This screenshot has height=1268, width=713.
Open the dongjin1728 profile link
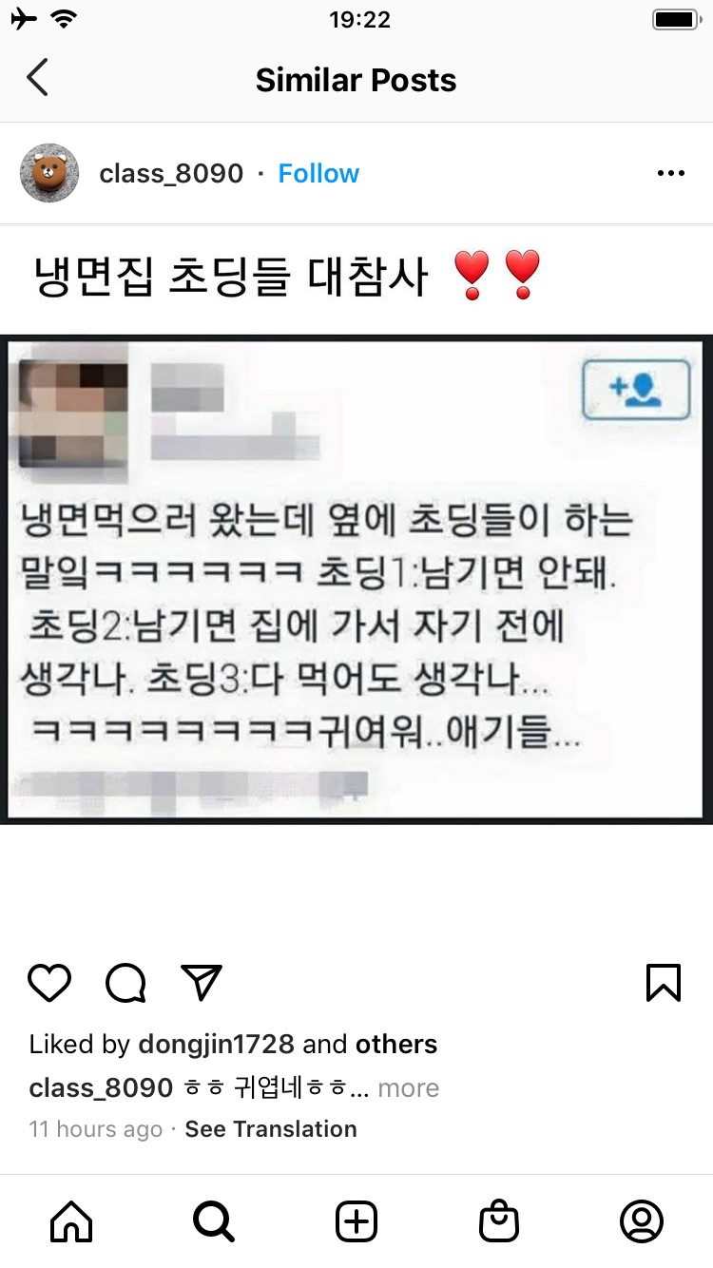(216, 1045)
